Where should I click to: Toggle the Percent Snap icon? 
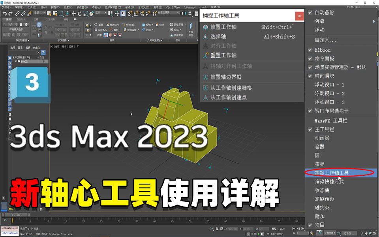[x=142, y=13]
